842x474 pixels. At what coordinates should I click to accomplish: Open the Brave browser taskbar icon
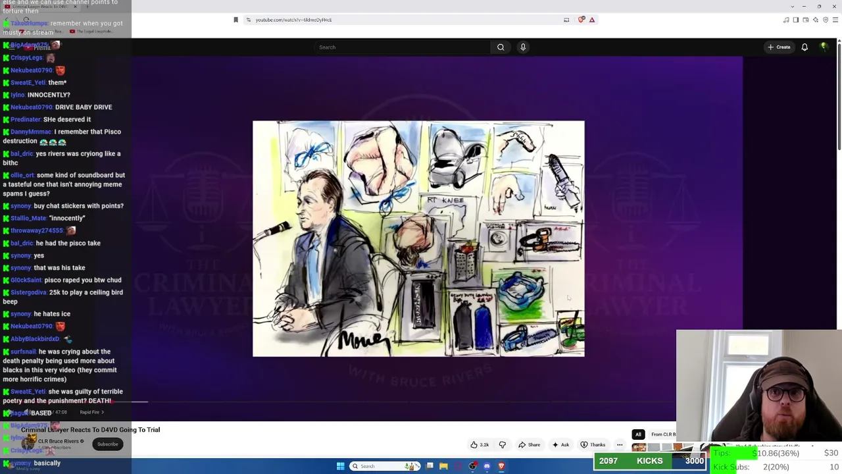501,467
